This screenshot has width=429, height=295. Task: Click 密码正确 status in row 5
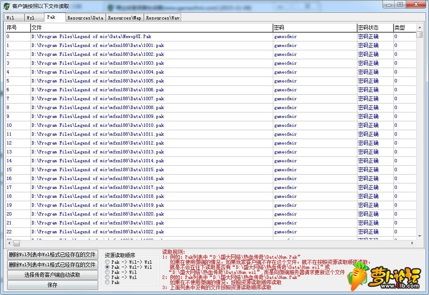pos(368,81)
